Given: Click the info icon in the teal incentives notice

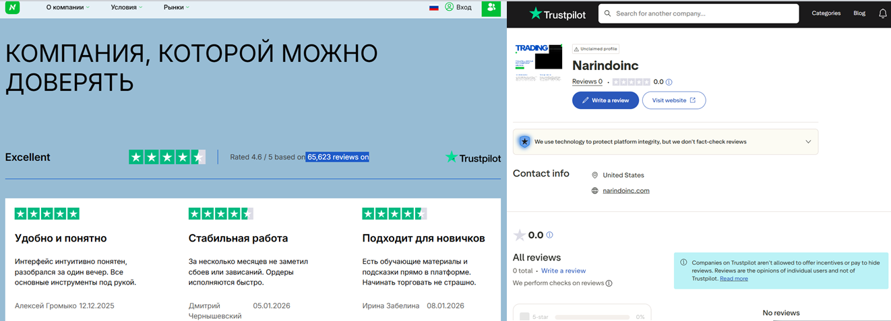Looking at the screenshot, I should point(684,262).
